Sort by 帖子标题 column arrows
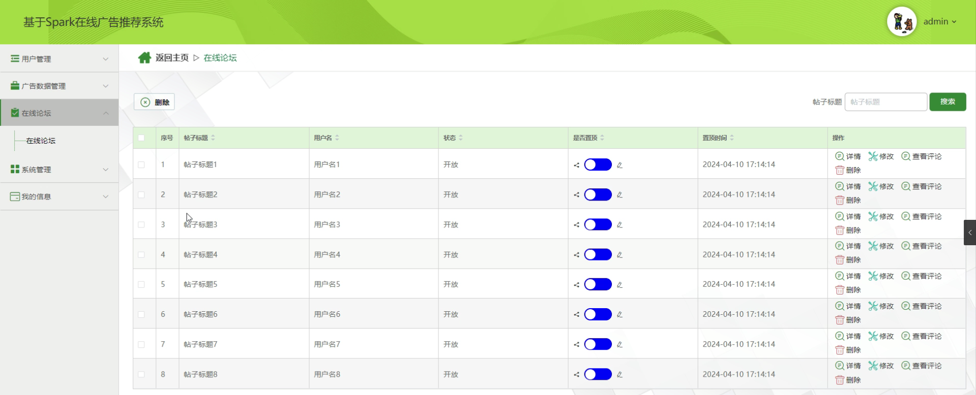Image resolution: width=976 pixels, height=395 pixels. point(213,138)
